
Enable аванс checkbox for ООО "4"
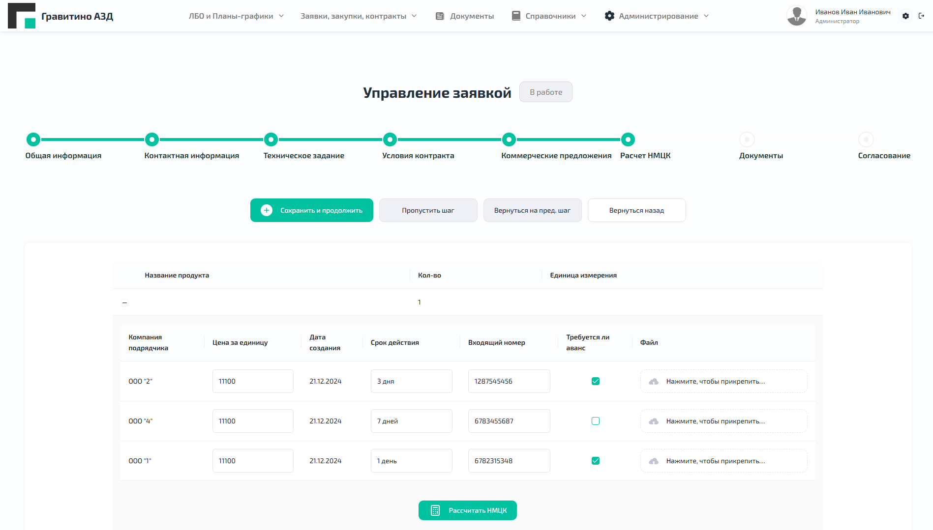click(x=596, y=420)
